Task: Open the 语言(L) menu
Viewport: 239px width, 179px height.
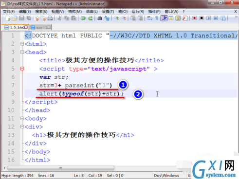Action: (92, 12)
